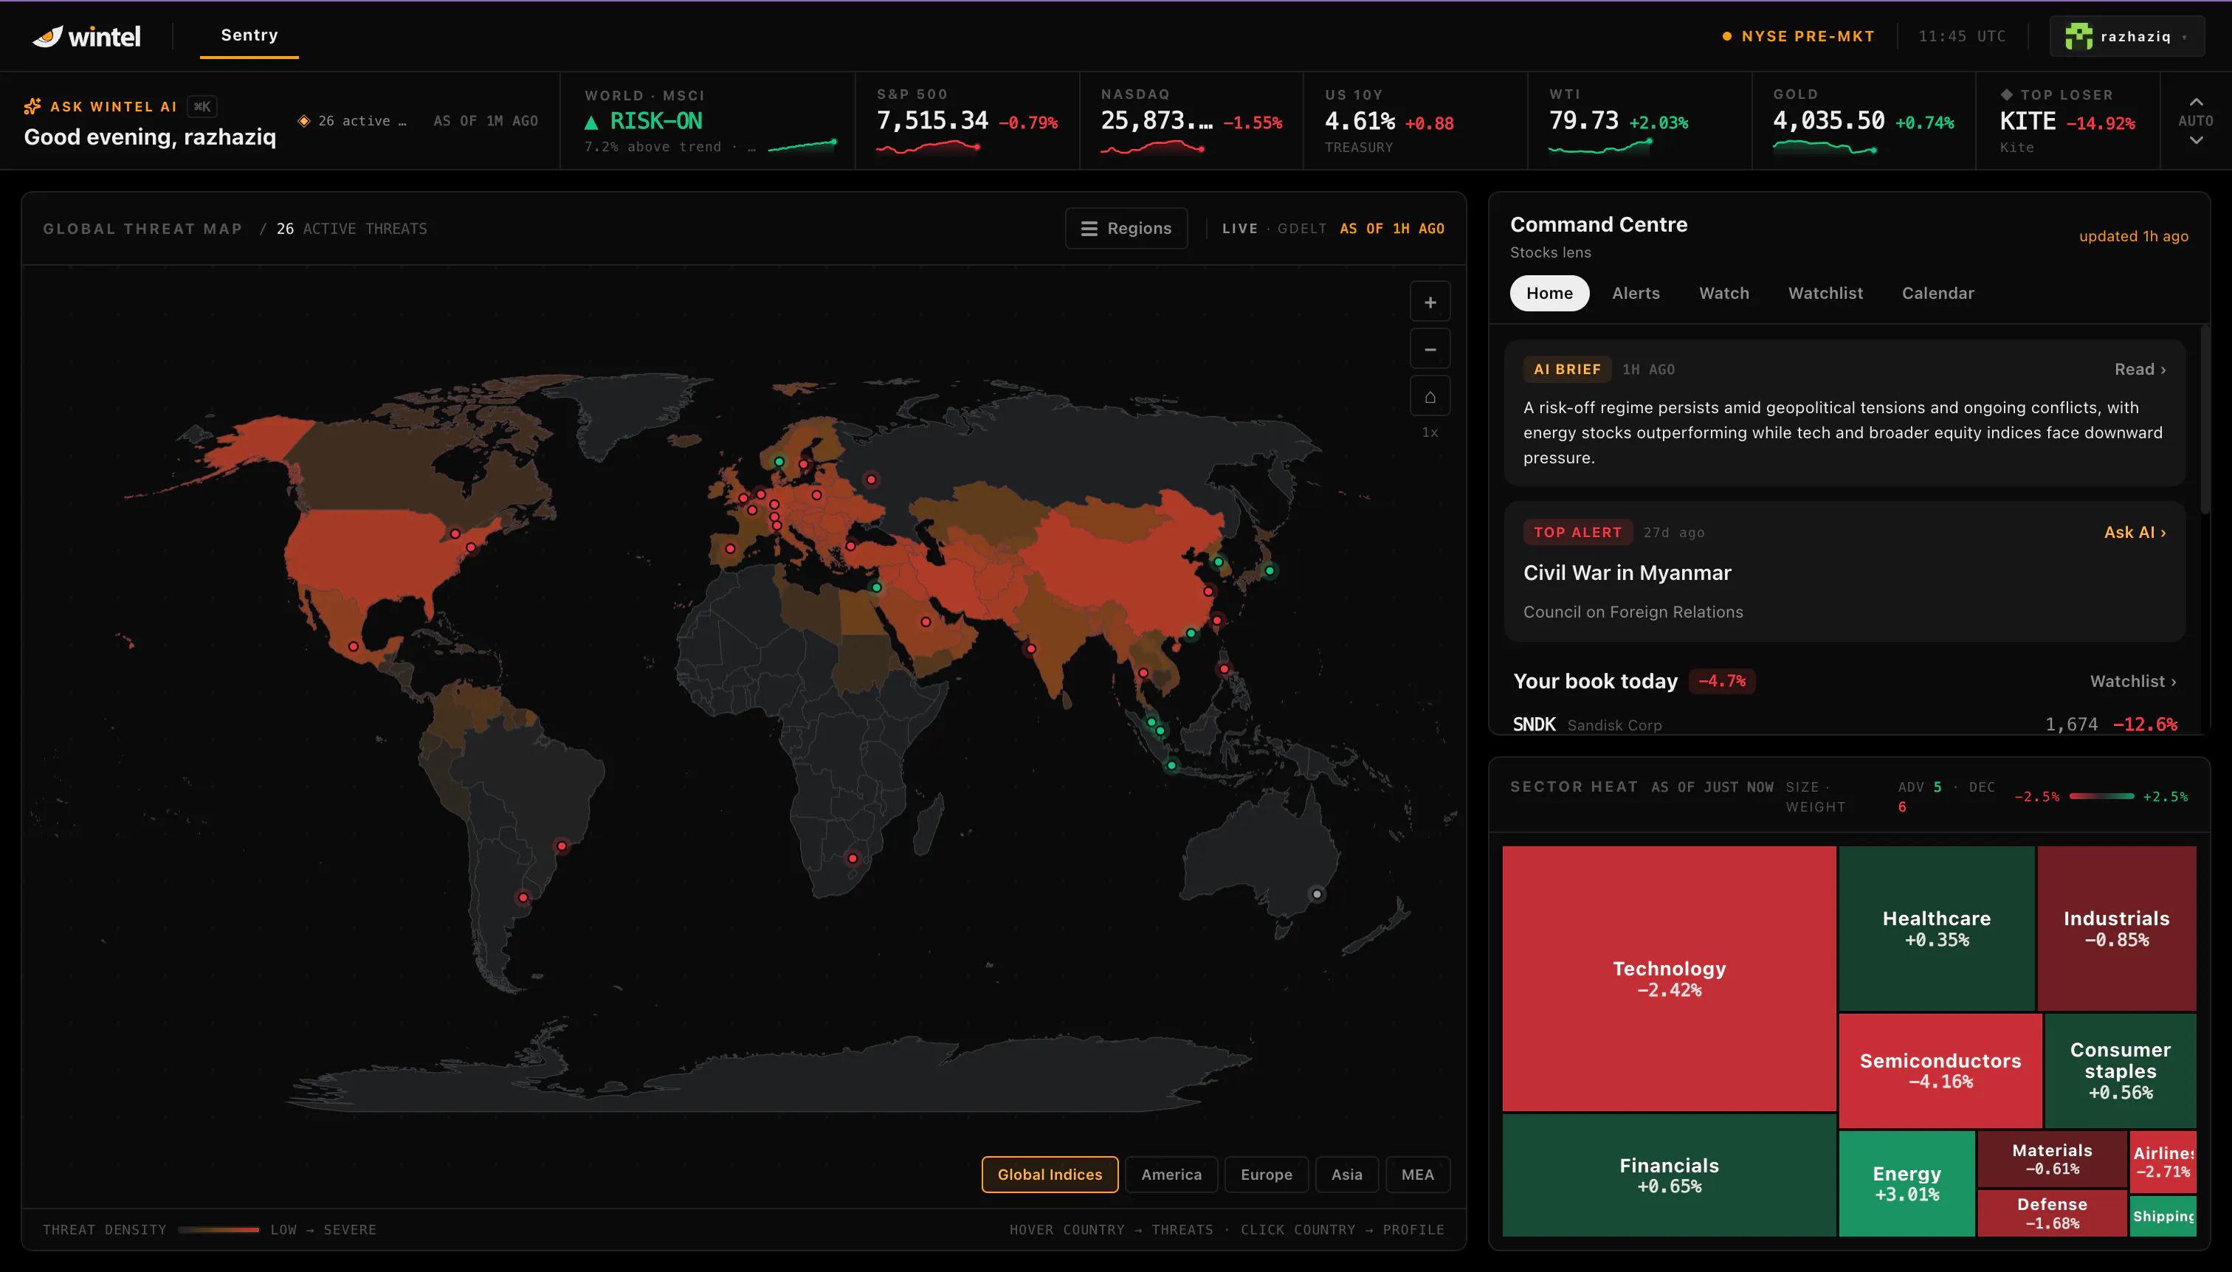
Task: Open the NASDAQ ticker card
Action: (x=1191, y=120)
